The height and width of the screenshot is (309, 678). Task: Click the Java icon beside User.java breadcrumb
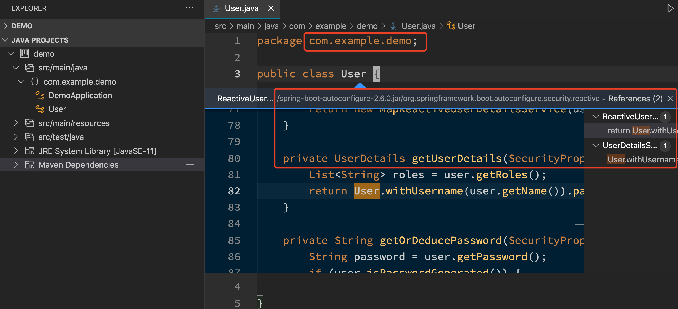click(x=393, y=26)
